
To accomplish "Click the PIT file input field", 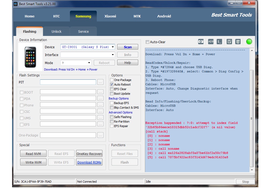I will pos(68,82).
